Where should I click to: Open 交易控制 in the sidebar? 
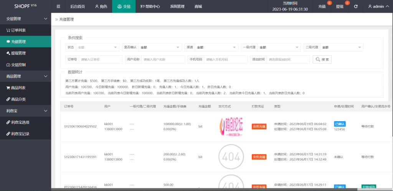point(26,65)
